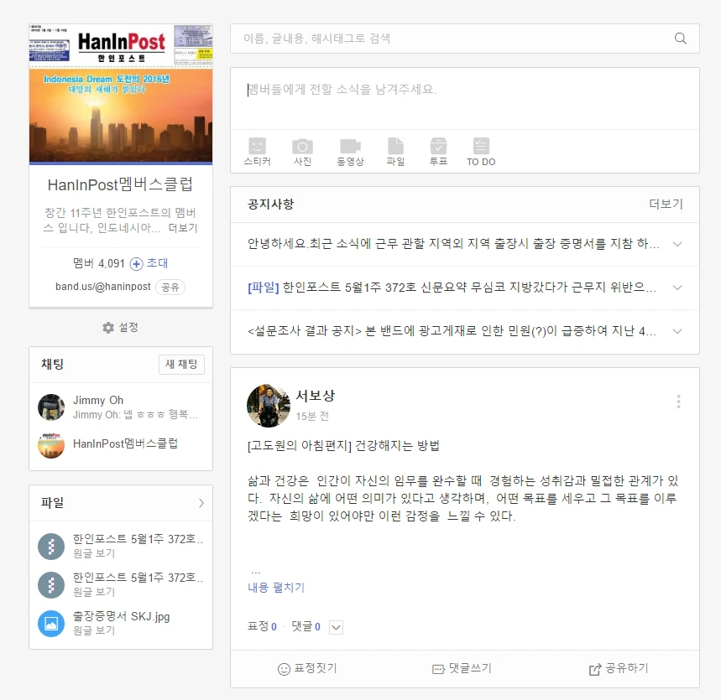
Task: Open HanInPost멤버스클럽 chat avatar
Action: click(51, 445)
